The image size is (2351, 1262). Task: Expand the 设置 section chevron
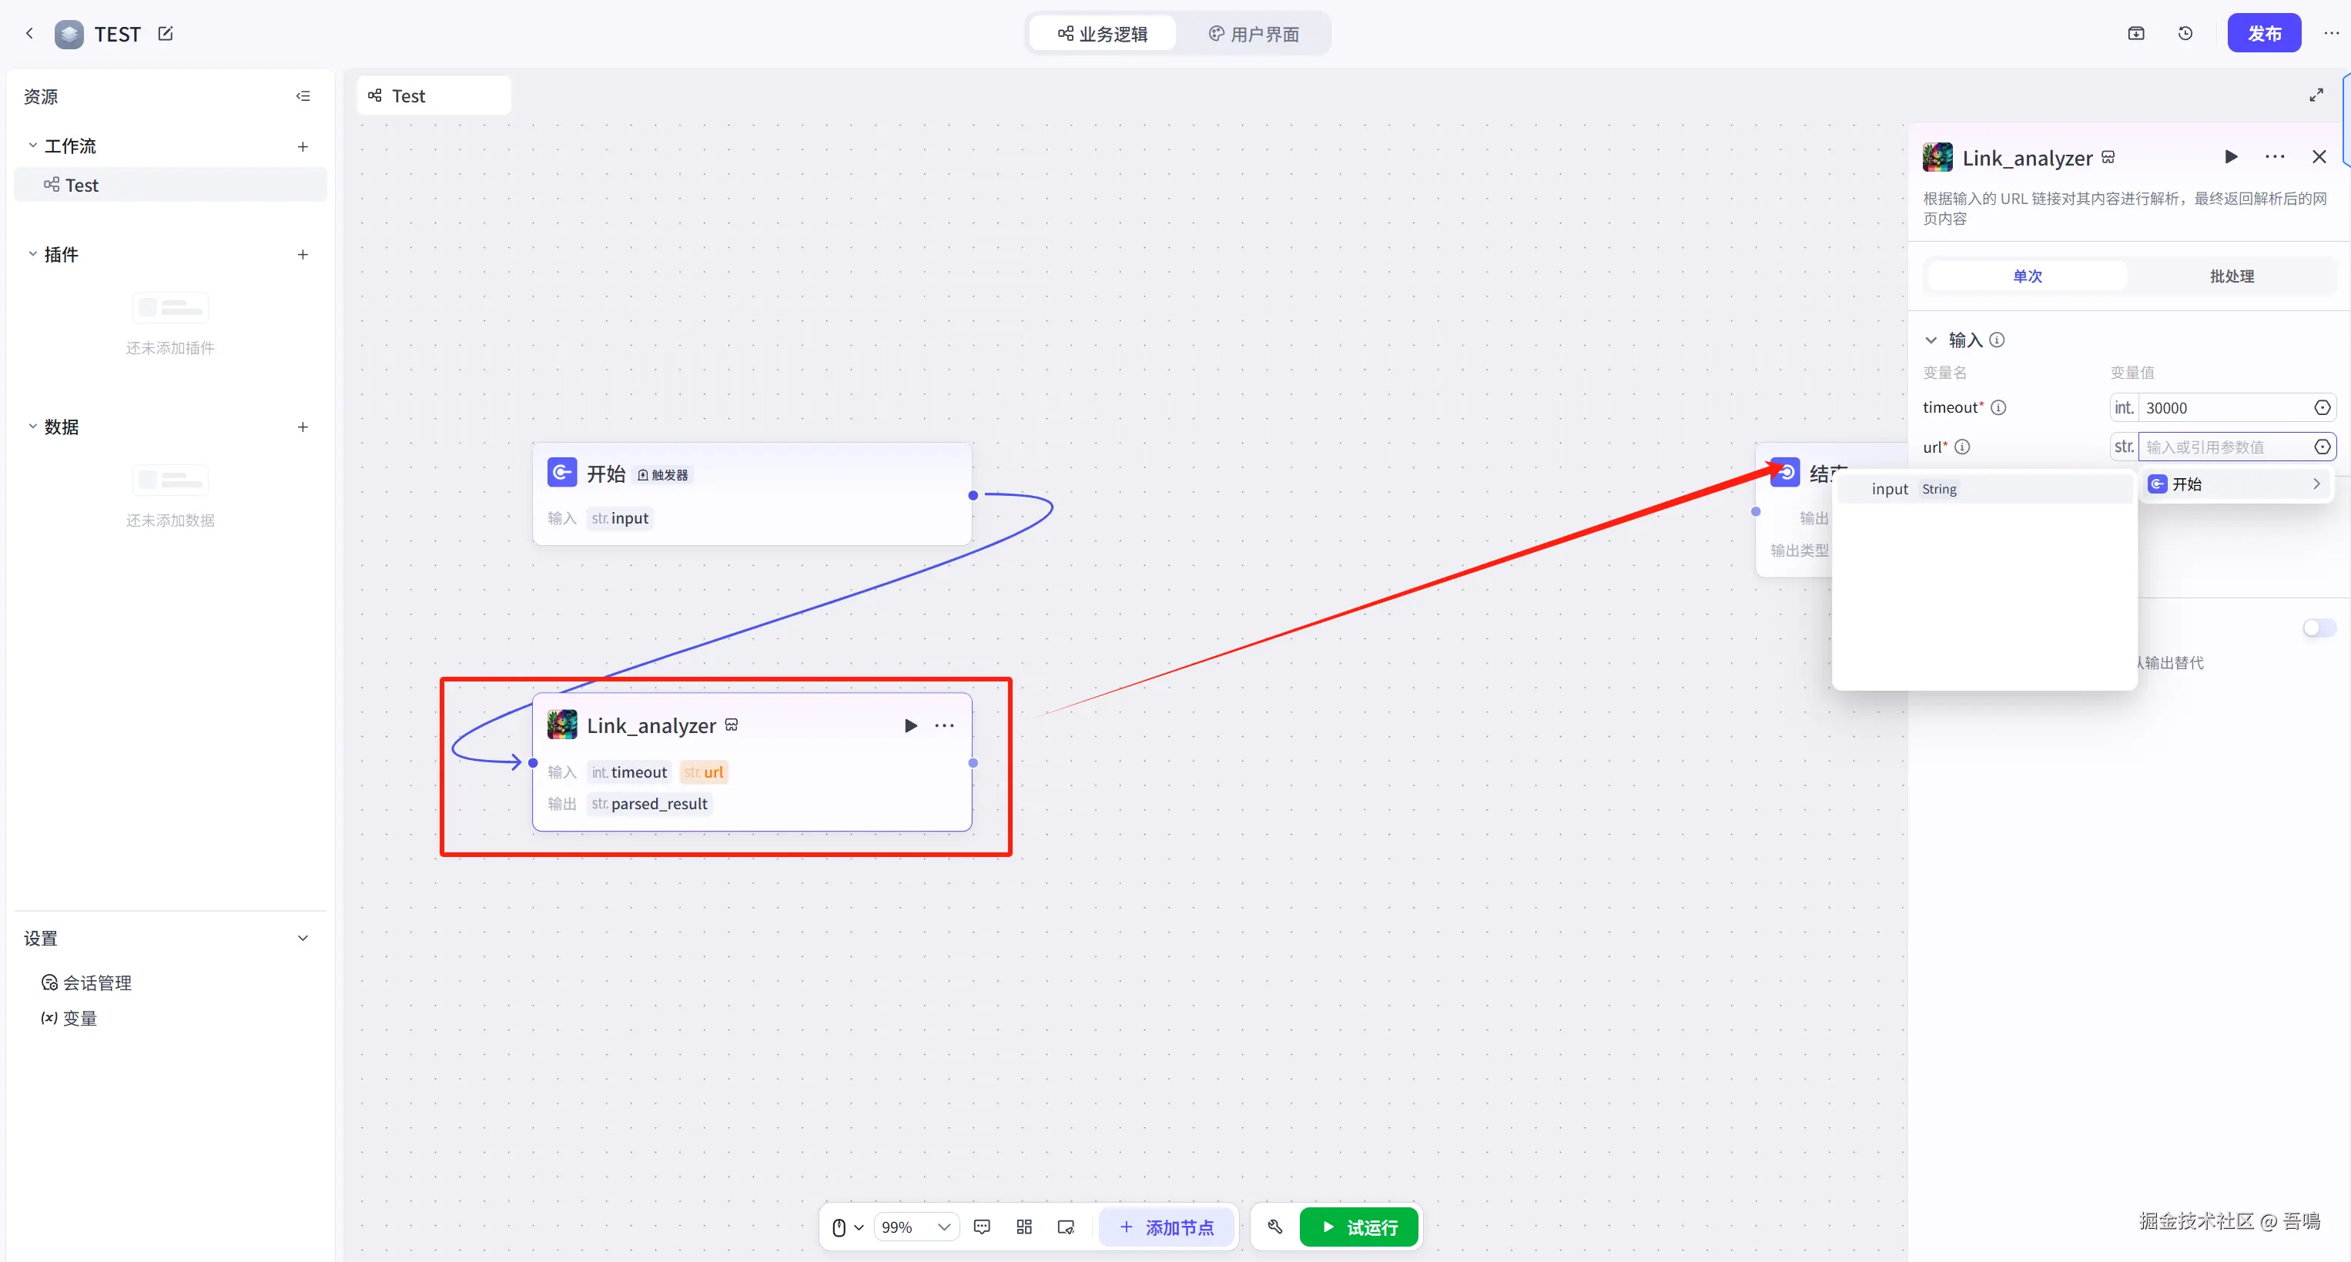point(303,938)
